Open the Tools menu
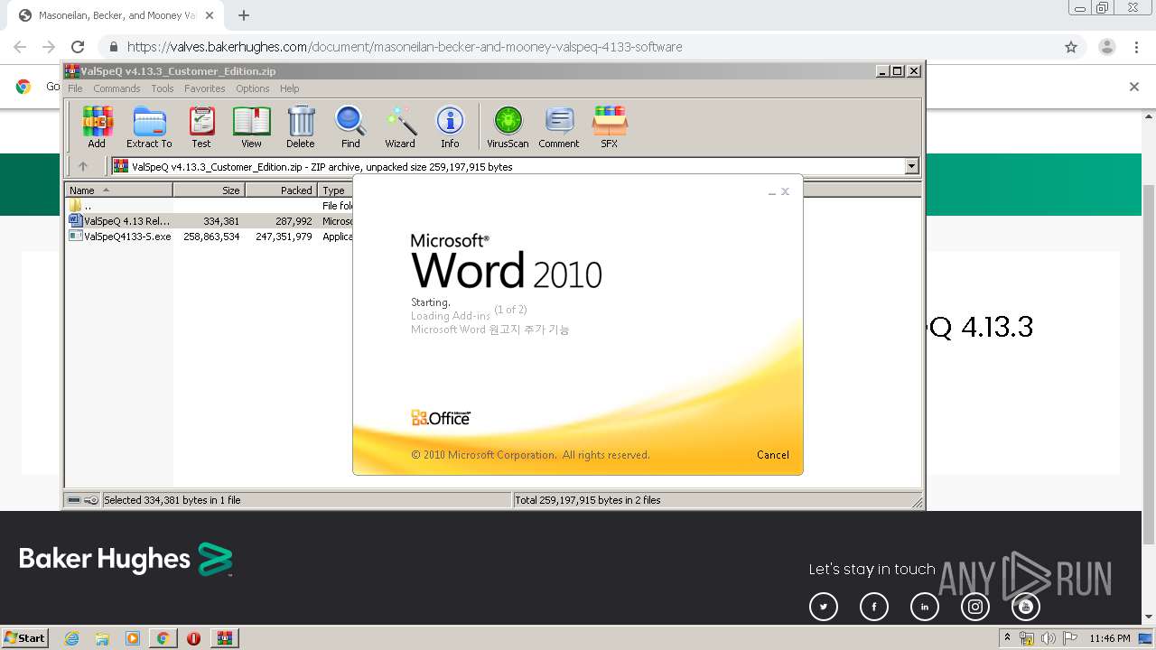Screen dimensions: 1156x650 [x=163, y=88]
